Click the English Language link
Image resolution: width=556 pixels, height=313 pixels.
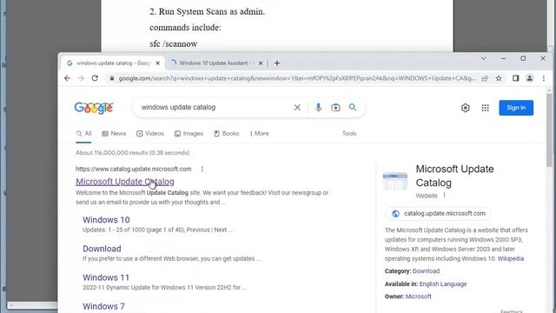point(443,284)
